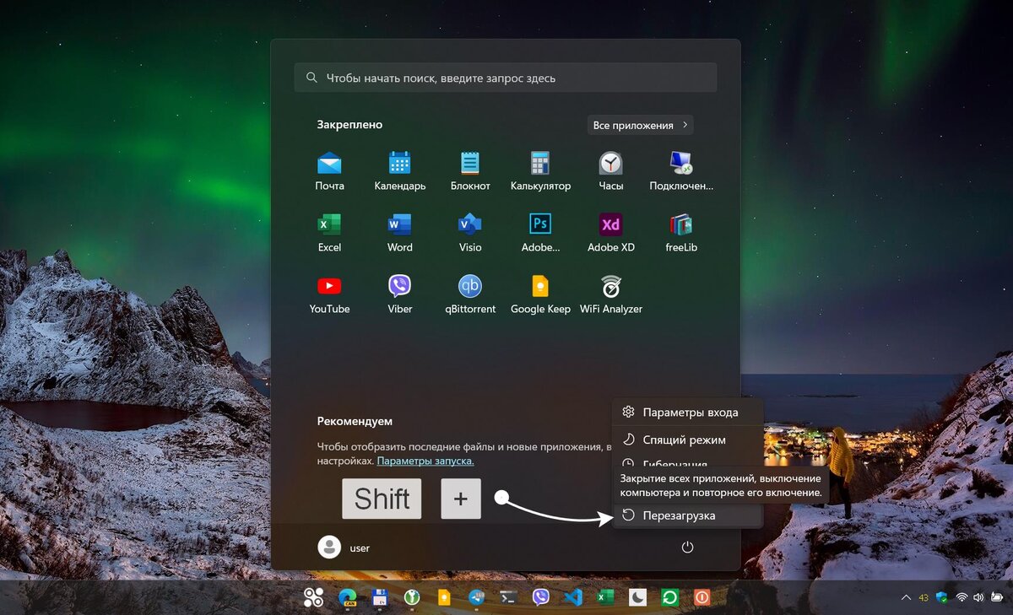Open Viber from the taskbar
The width and height of the screenshot is (1013, 615).
click(541, 597)
